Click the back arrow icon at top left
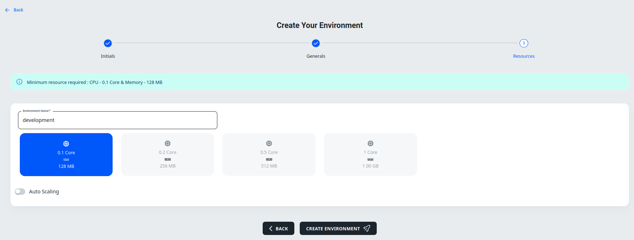Image resolution: width=634 pixels, height=240 pixels. pyautogui.click(x=7, y=10)
